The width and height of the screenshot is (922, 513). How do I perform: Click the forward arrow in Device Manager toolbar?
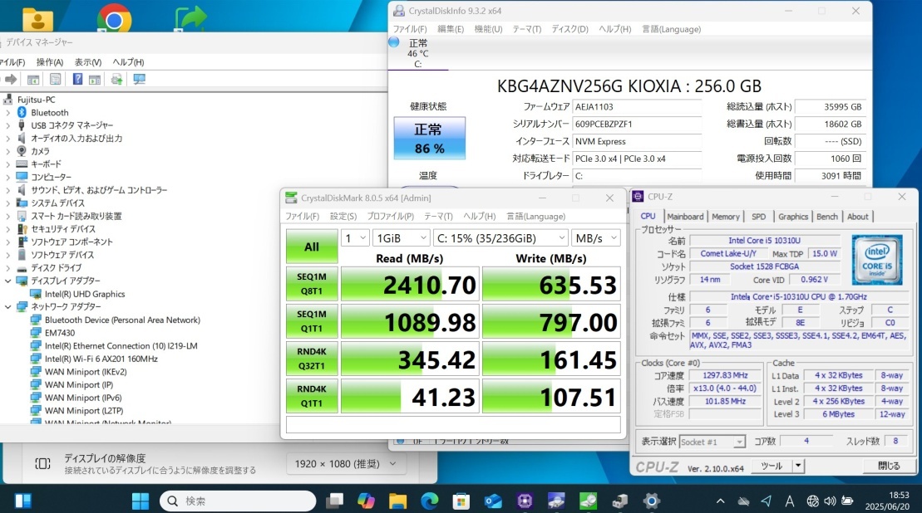tap(11, 79)
